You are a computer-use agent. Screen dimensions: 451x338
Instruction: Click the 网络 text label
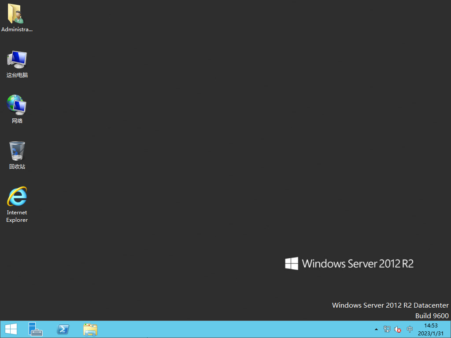click(x=17, y=121)
